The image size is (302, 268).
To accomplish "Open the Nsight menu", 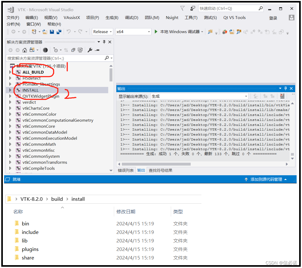I will [172, 18].
